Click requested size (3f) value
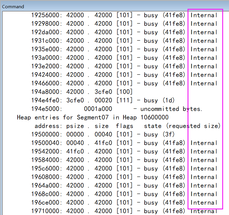 tap(169, 134)
